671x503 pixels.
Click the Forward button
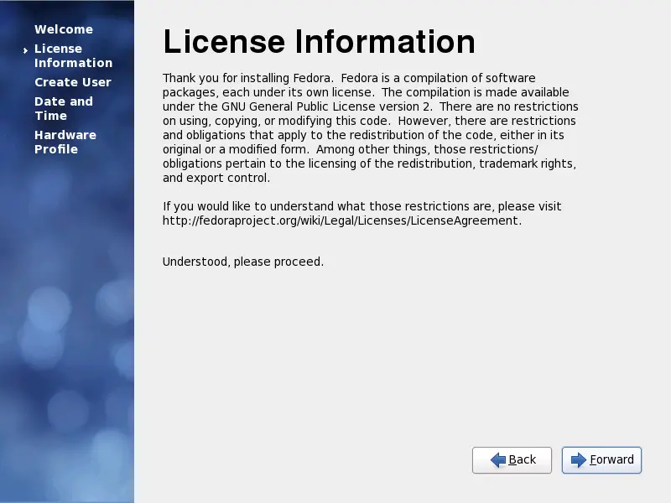click(601, 459)
